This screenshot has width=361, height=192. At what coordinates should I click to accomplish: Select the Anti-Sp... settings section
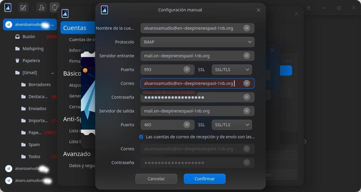(x=72, y=119)
